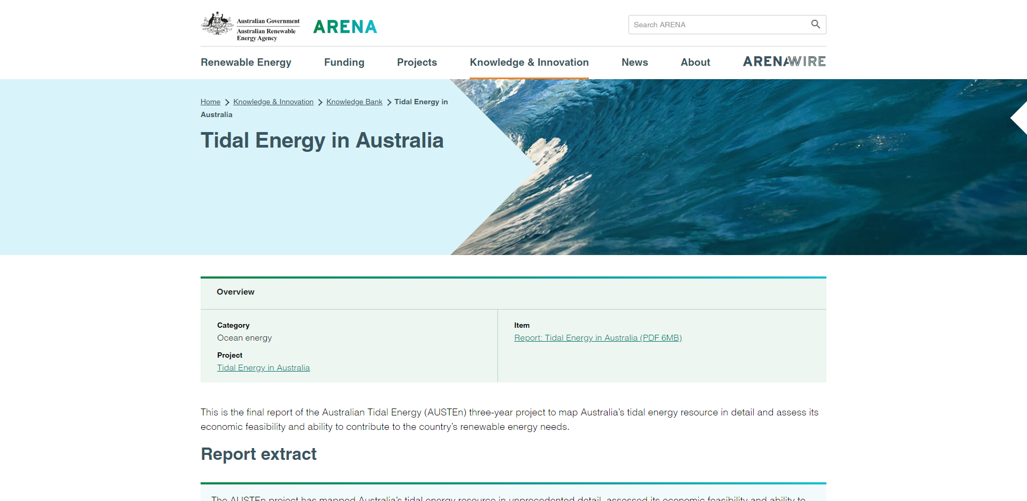Screen dimensions: 1027x501
Task: Click the Tidal Energy in Australia page heading
Action: coord(322,141)
